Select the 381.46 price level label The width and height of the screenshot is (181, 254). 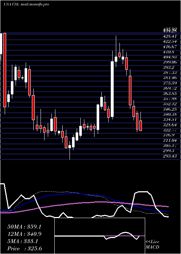point(169,78)
